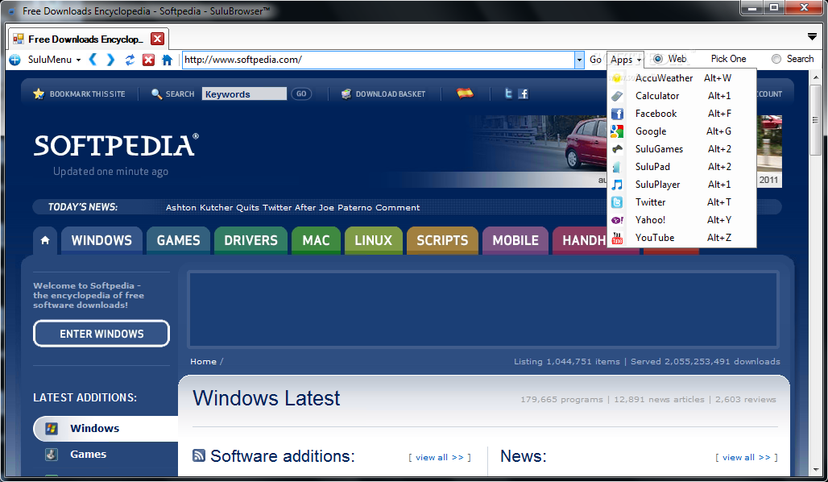
Task: Open view all for News
Action: tap(746, 457)
